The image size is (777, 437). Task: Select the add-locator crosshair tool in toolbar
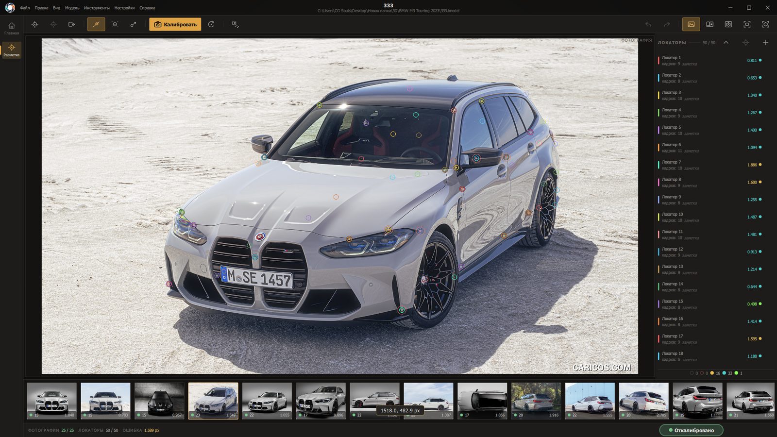click(x=34, y=24)
